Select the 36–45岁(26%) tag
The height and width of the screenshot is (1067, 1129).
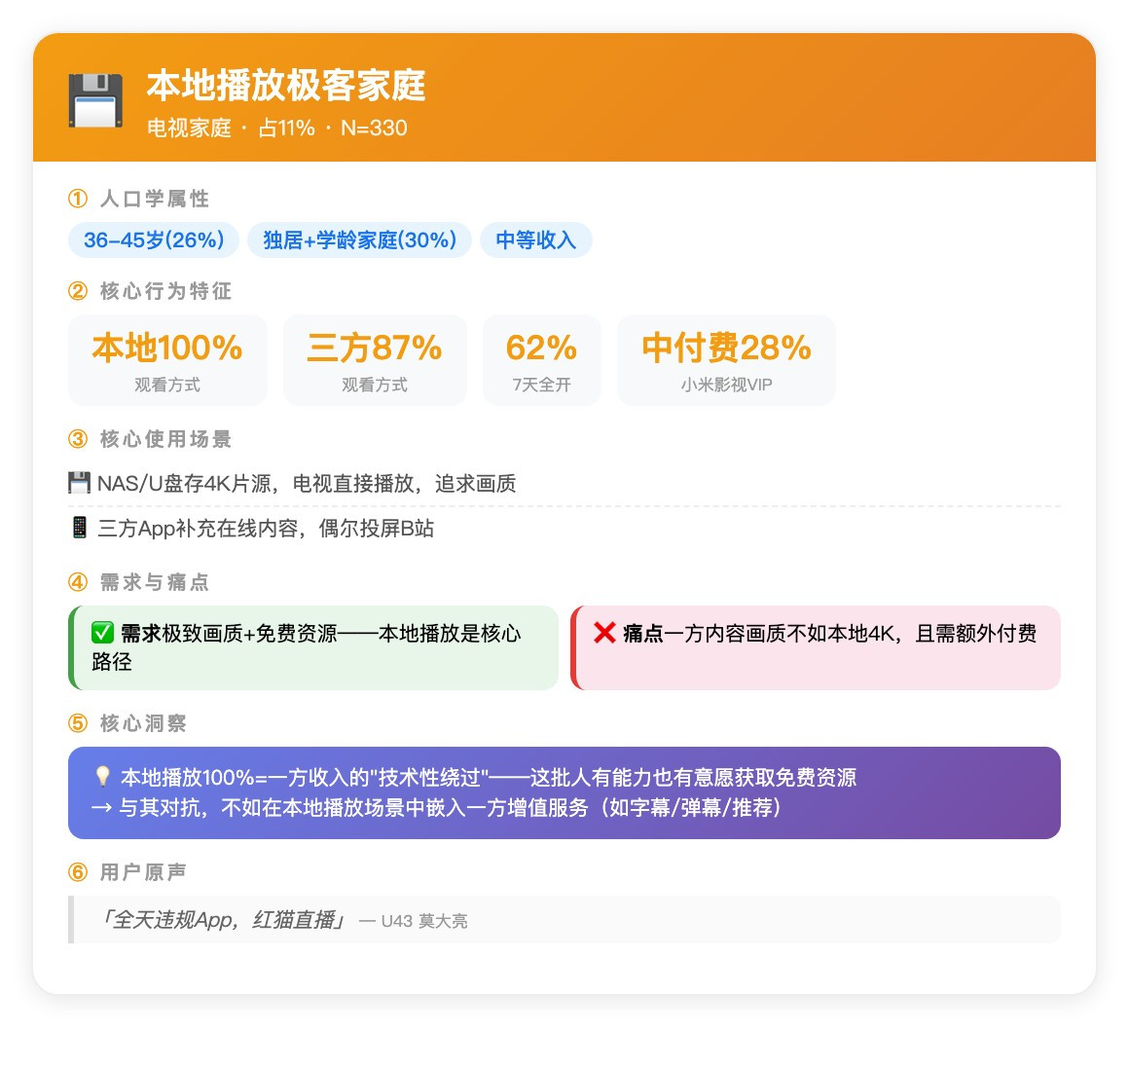click(154, 240)
